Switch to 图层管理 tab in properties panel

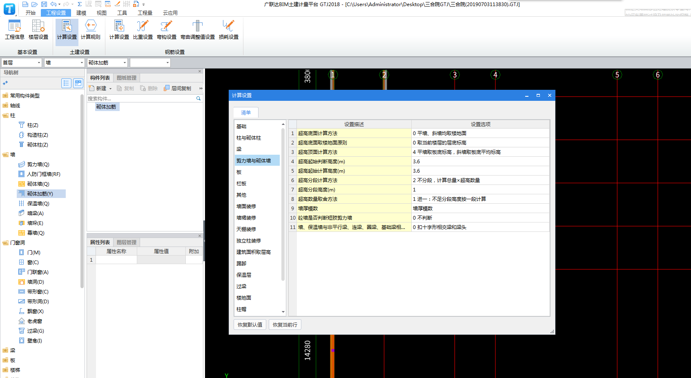point(127,242)
